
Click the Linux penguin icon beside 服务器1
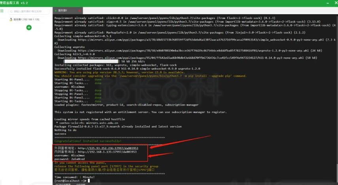(x=11, y=19)
